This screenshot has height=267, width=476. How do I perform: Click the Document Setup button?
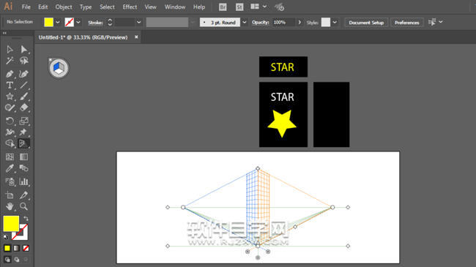(366, 23)
